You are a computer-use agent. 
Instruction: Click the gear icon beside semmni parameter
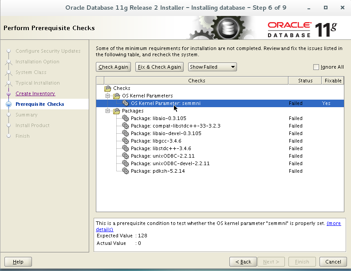click(x=125, y=103)
